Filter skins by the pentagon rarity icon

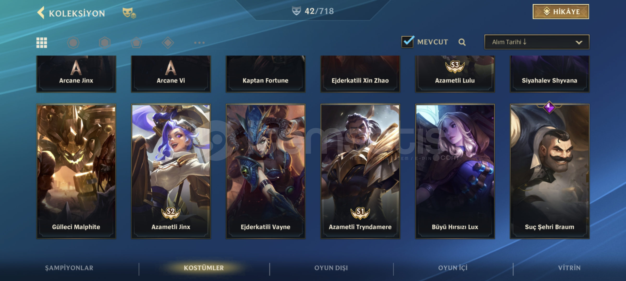coord(136,43)
